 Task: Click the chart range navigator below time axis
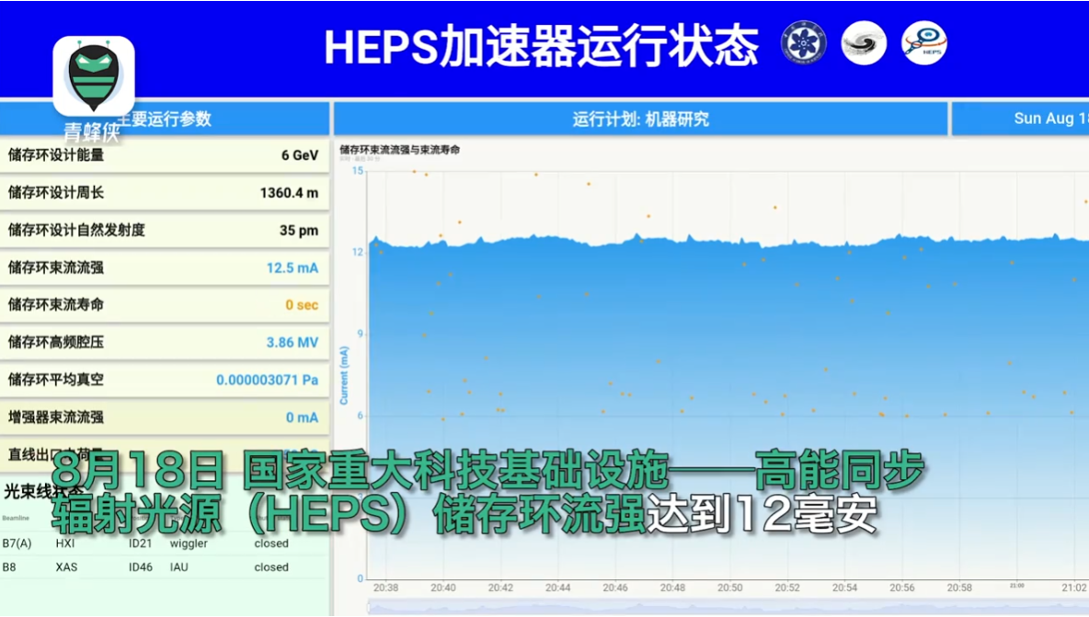(727, 607)
